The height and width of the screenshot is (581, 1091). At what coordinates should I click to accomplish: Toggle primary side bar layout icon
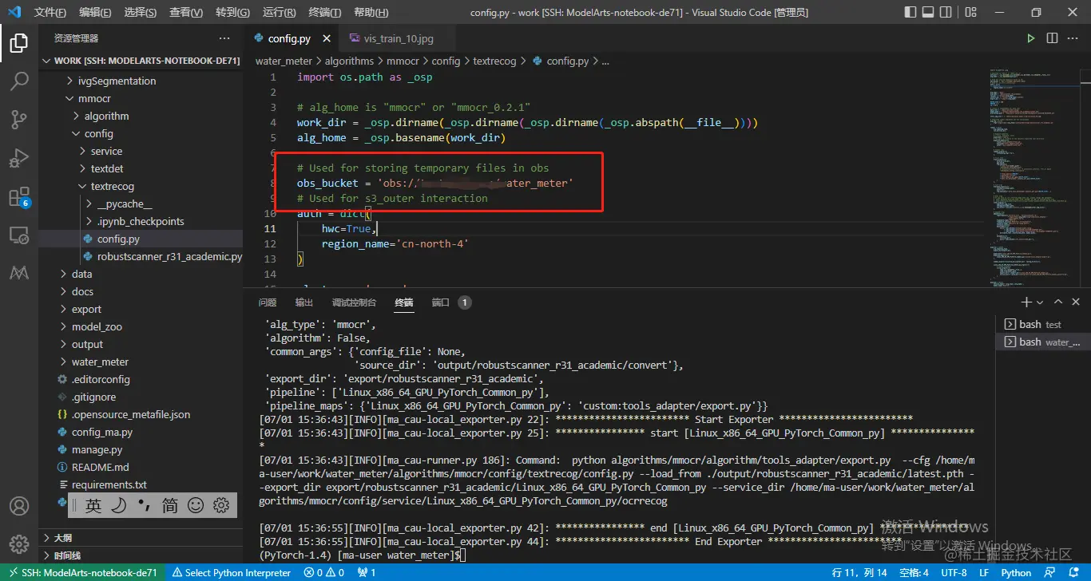[x=910, y=12]
